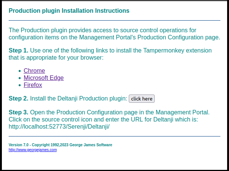
Task: Click the Production plugin Installation Instructions heading
Action: point(69,11)
